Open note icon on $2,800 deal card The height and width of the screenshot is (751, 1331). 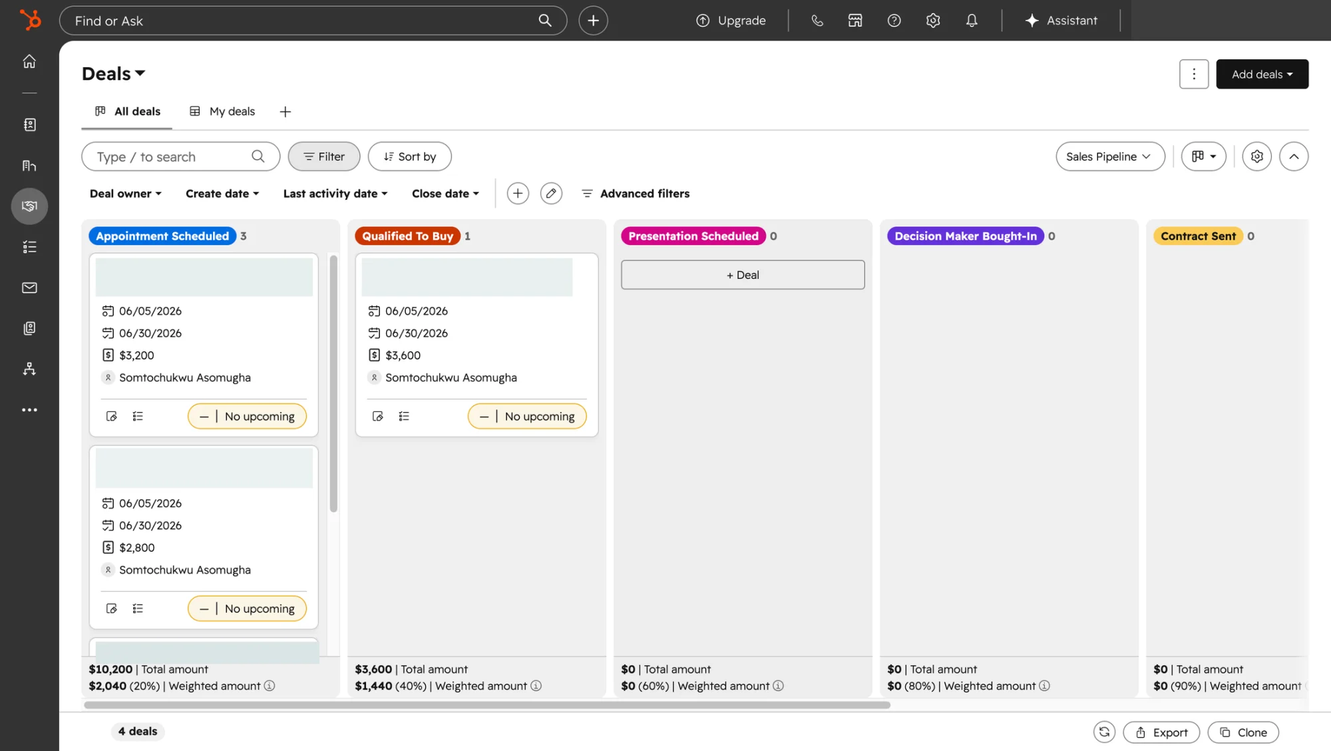pos(111,609)
